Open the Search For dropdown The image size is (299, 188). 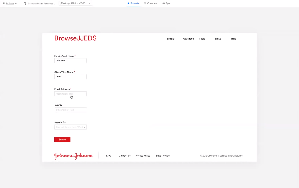coord(70,127)
